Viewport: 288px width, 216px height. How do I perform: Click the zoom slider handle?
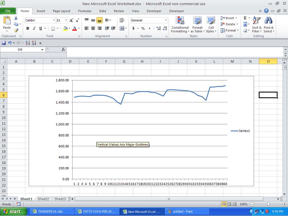click(x=268, y=204)
